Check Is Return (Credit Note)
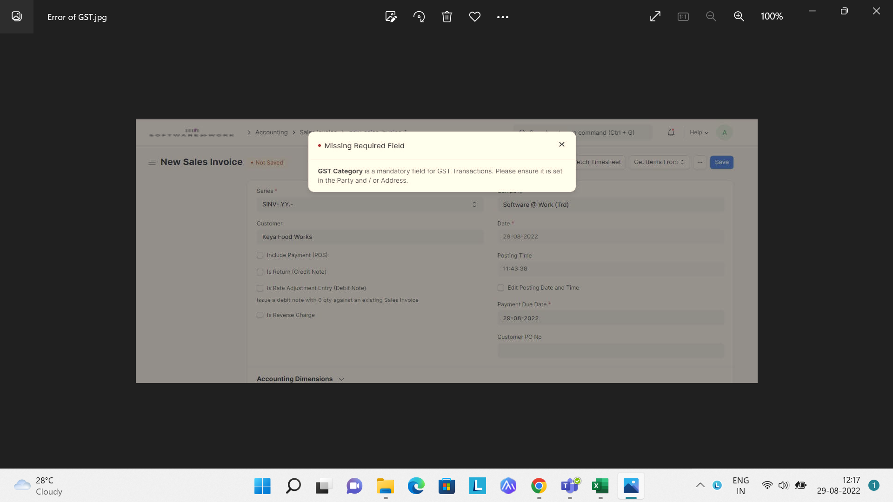The image size is (893, 502). click(x=260, y=272)
